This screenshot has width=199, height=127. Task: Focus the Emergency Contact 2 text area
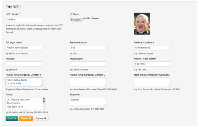(88, 82)
